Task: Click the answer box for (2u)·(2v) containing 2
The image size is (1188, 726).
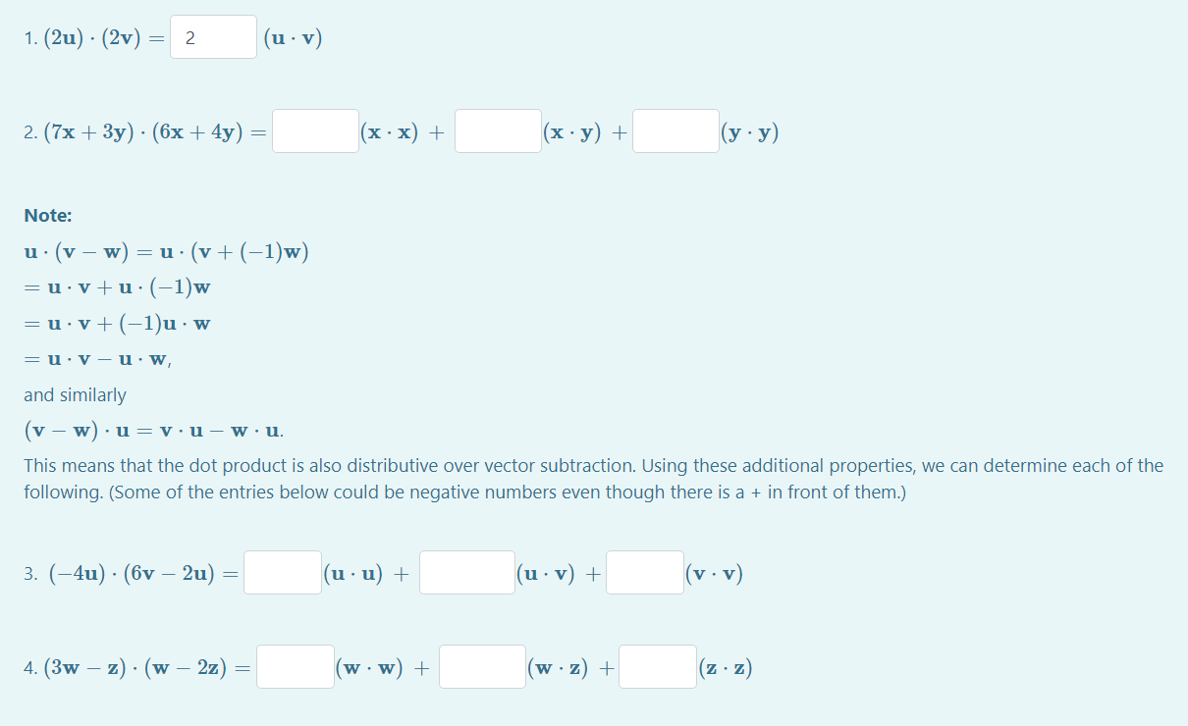Action: pos(213,36)
